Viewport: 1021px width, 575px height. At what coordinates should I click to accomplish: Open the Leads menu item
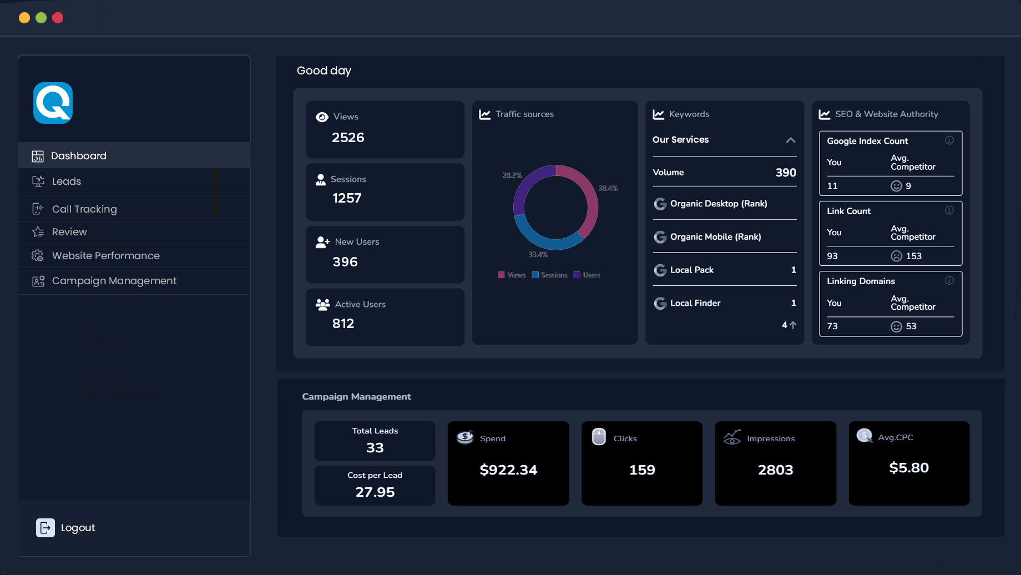(134, 181)
